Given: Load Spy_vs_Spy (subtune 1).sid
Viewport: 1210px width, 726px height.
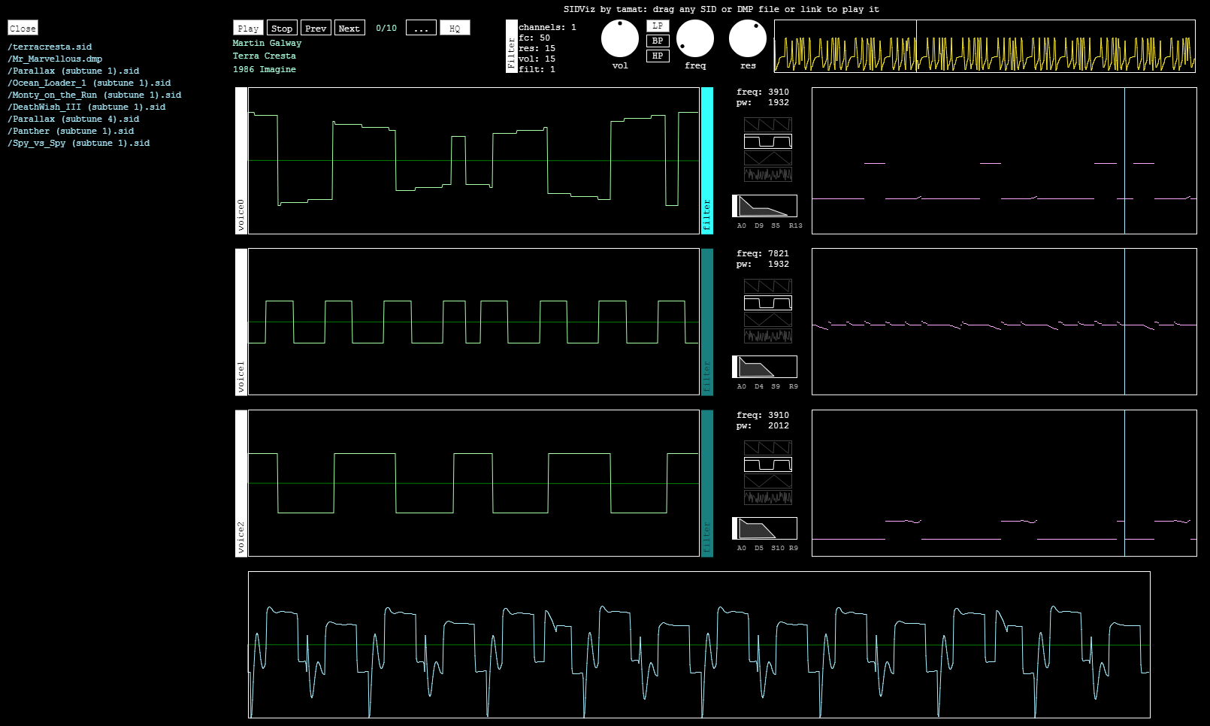Looking at the screenshot, I should click(x=79, y=143).
